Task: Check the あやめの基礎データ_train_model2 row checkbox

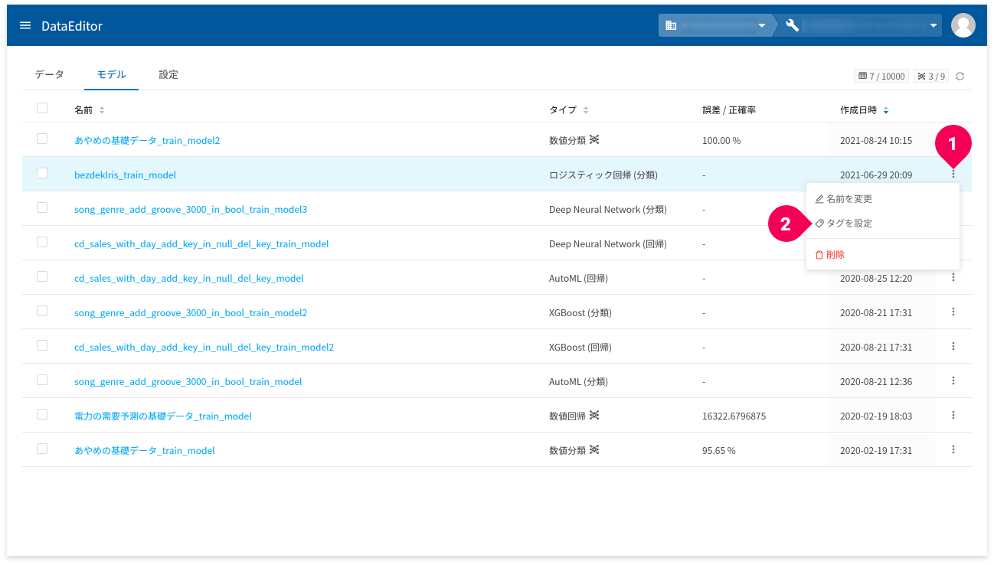Action: point(42,139)
